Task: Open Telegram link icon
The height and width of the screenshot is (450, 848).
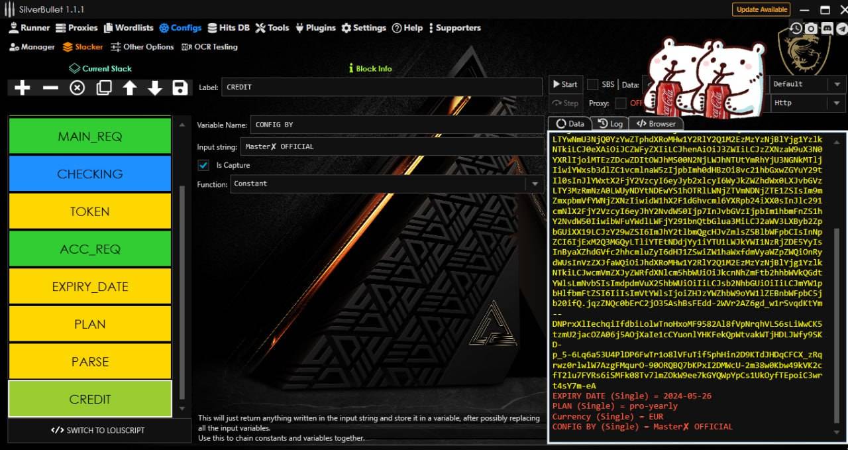Action: [841, 28]
